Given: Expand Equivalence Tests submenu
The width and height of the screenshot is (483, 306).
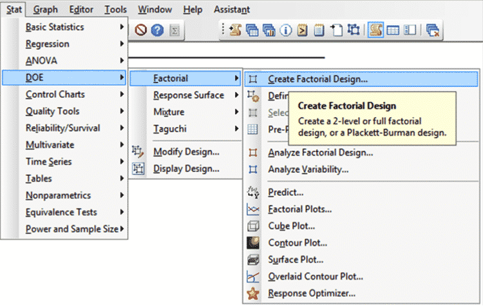Looking at the screenshot, I should pos(64,212).
